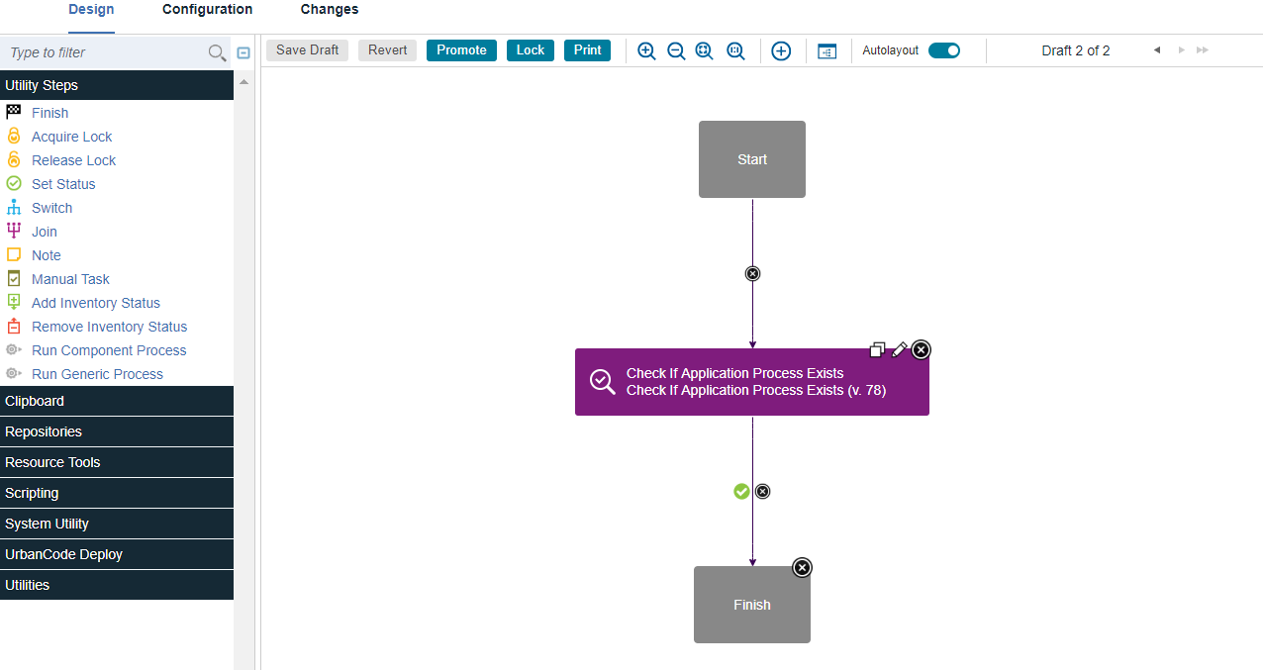Delete the Check If Application Process Exists step
This screenshot has height=670, width=1263.
[x=921, y=349]
